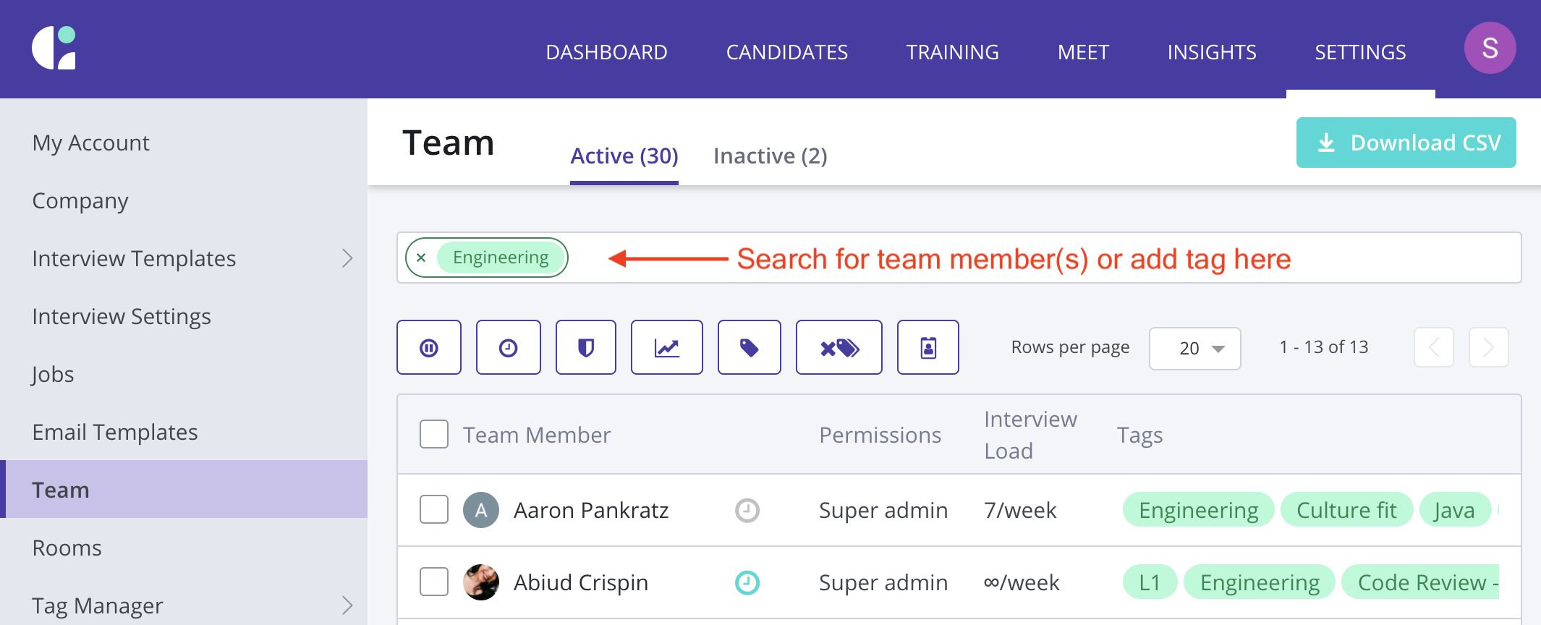Remove the Engineering filter tag

tap(421, 258)
